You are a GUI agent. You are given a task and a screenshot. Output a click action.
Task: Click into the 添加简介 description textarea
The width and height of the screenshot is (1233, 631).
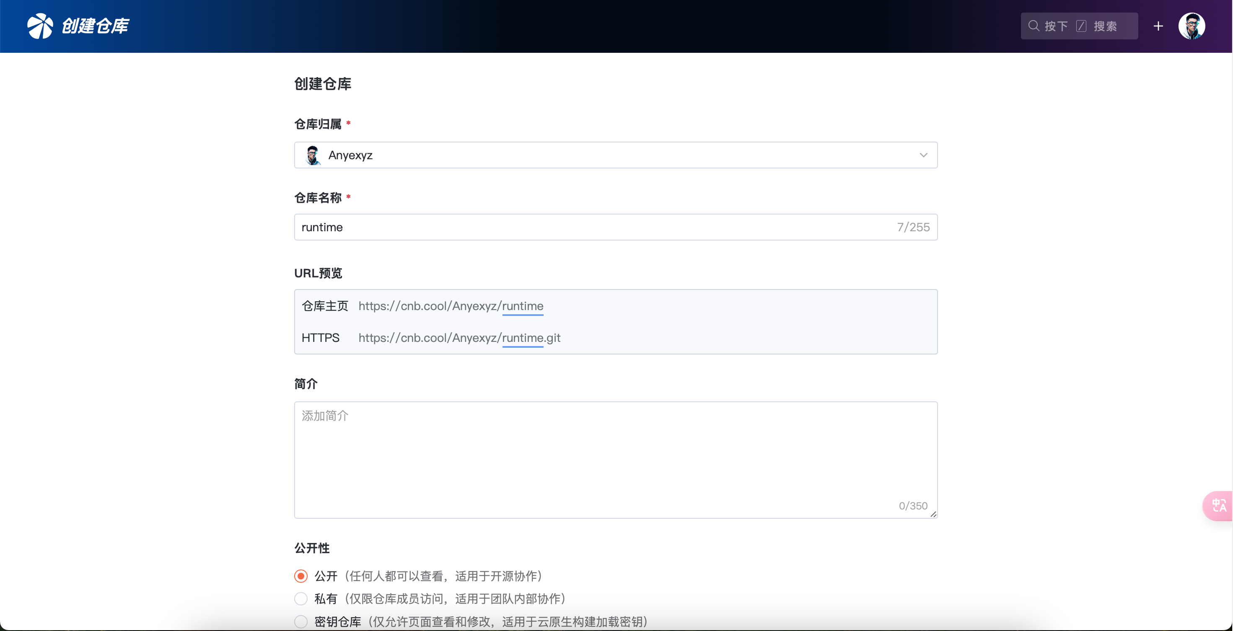click(616, 459)
